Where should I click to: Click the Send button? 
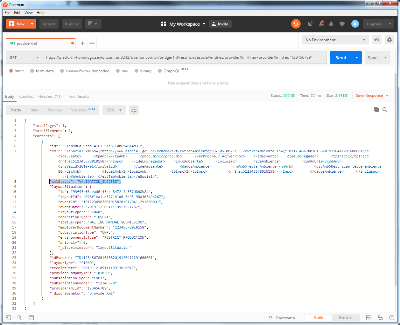[x=341, y=57]
